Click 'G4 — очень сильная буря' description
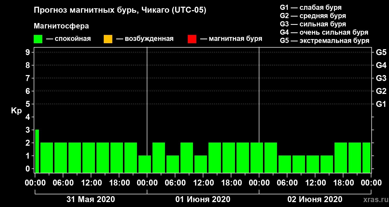This screenshot has width=389, height=207. point(324,32)
